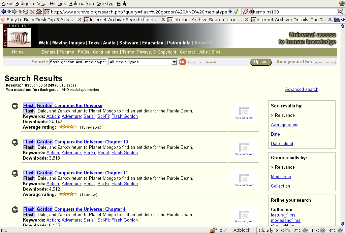Click the browser Back arrow button

click(3, 12)
